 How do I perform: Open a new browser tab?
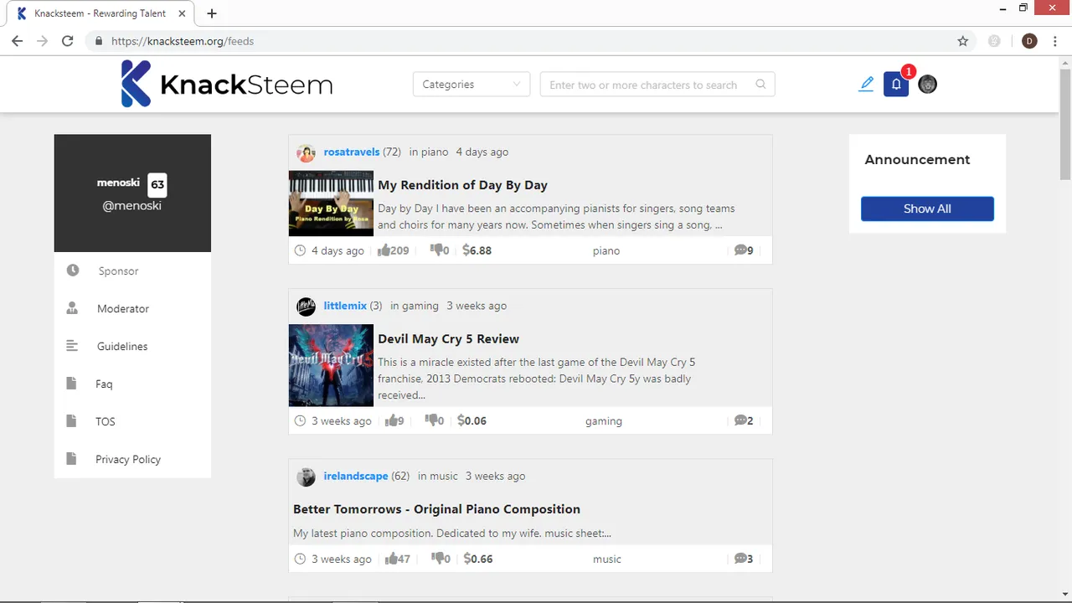tap(212, 13)
